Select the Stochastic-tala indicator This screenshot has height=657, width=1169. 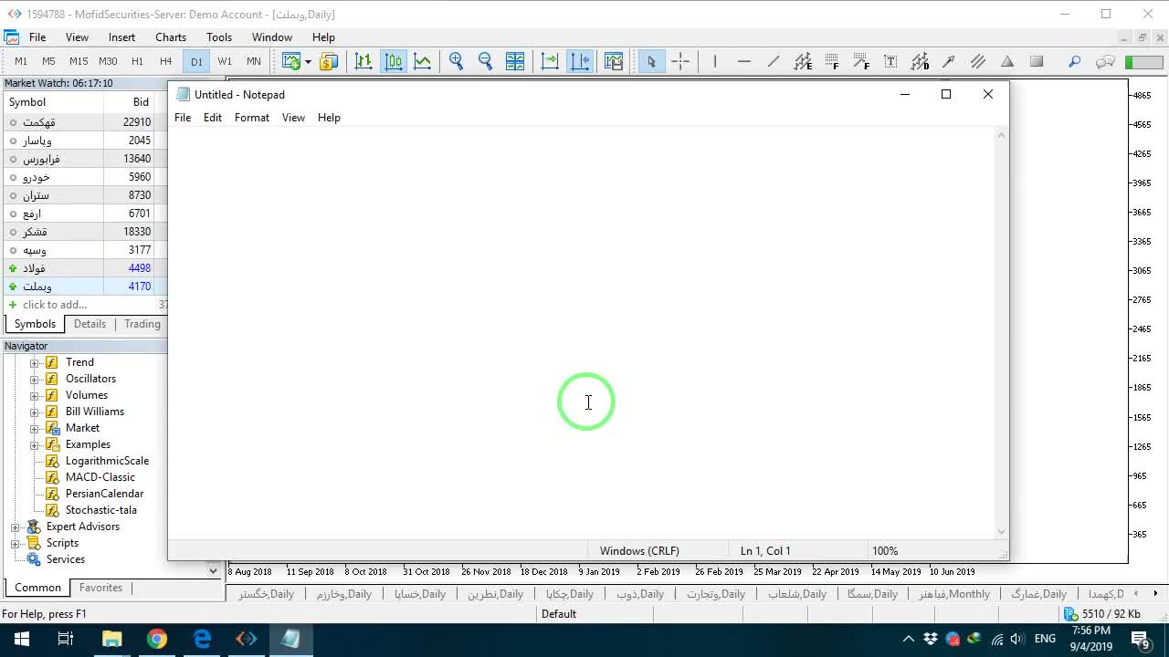(x=101, y=510)
